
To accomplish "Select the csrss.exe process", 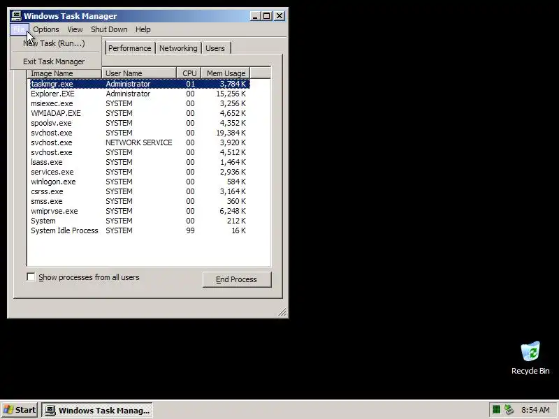I will [x=140, y=191].
